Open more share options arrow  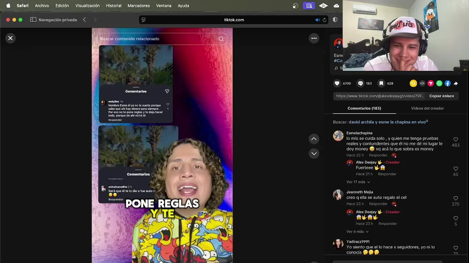(x=456, y=83)
